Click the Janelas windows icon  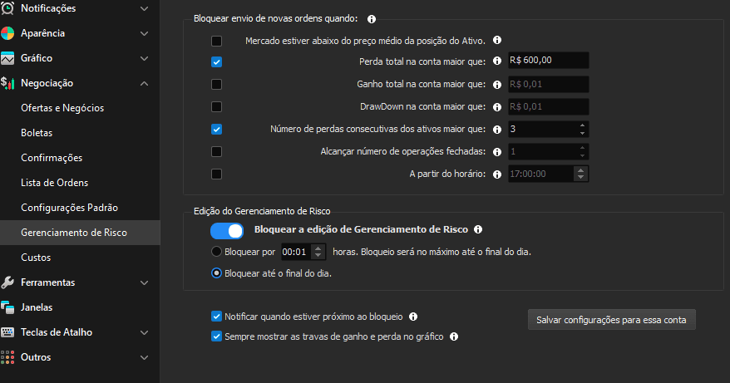tap(7, 307)
